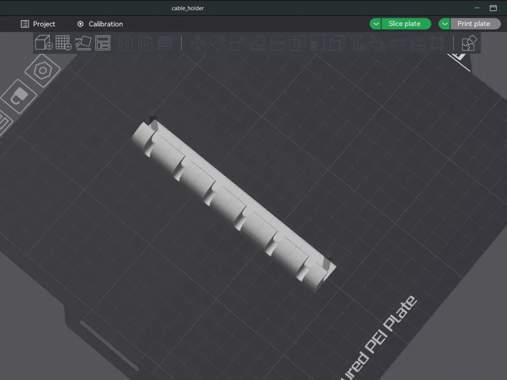Click the Arrange all objects icon
This screenshot has height=380, width=507.
click(x=103, y=43)
